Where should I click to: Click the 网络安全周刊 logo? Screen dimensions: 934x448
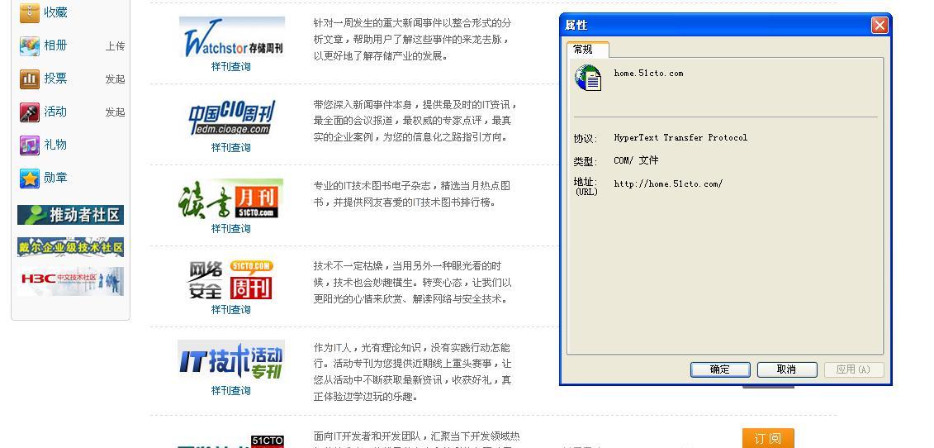pos(231,279)
